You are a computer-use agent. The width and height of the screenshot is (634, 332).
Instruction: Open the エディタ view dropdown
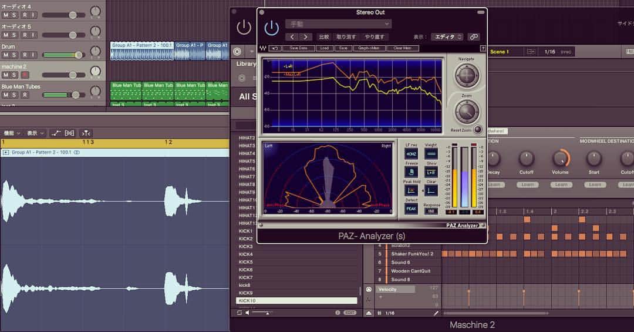tap(447, 37)
